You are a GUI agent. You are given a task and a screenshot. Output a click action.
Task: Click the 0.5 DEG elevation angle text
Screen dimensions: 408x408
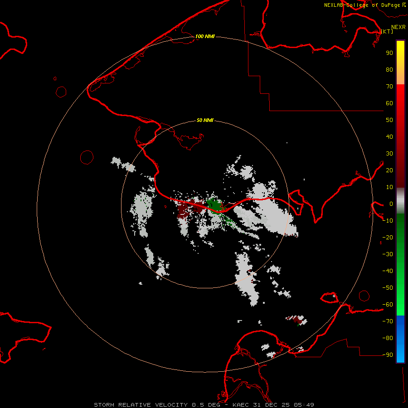[206, 405]
